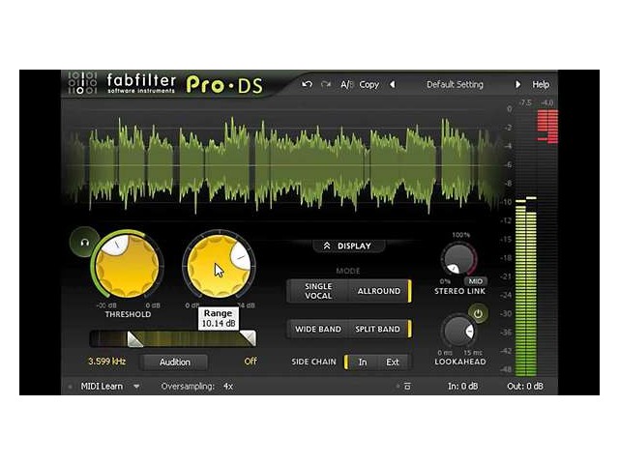
Task: Click the Pro-DS product logo
Action: tap(224, 84)
